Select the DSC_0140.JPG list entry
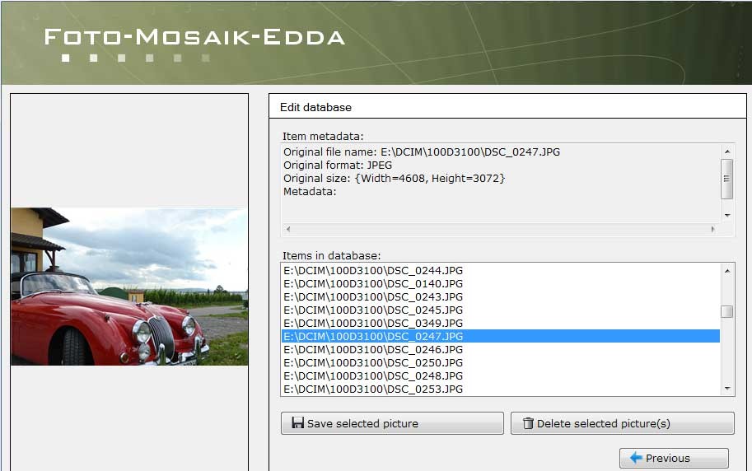 pos(373,283)
